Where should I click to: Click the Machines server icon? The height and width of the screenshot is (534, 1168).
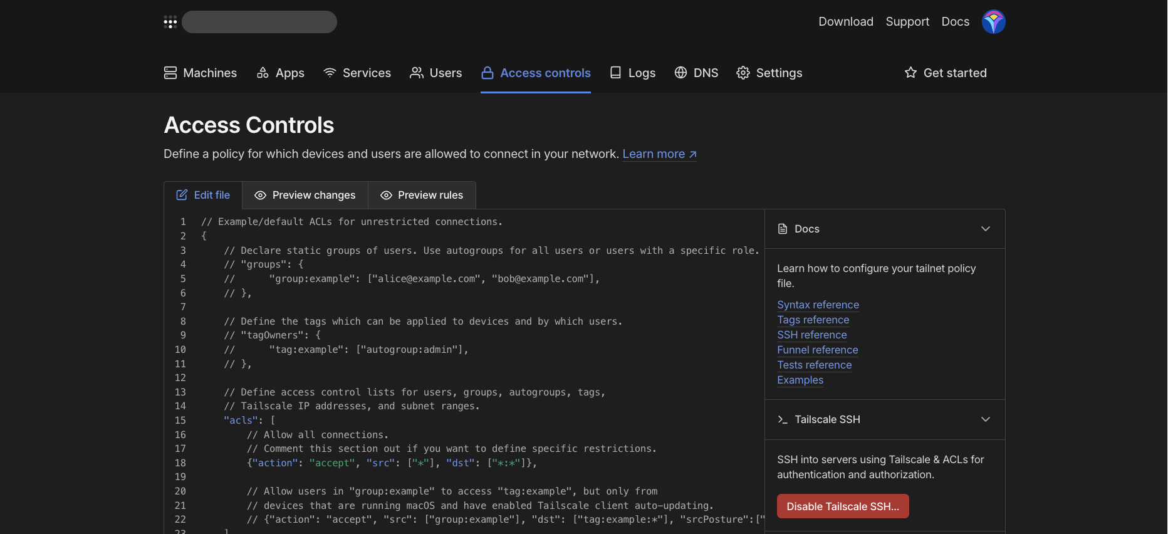pos(170,73)
